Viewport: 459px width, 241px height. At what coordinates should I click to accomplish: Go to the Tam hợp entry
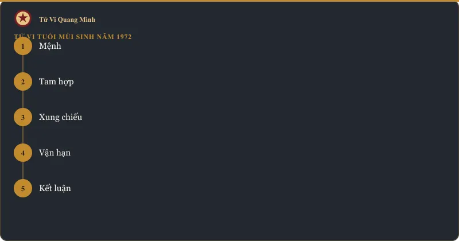pyautogui.click(x=56, y=81)
